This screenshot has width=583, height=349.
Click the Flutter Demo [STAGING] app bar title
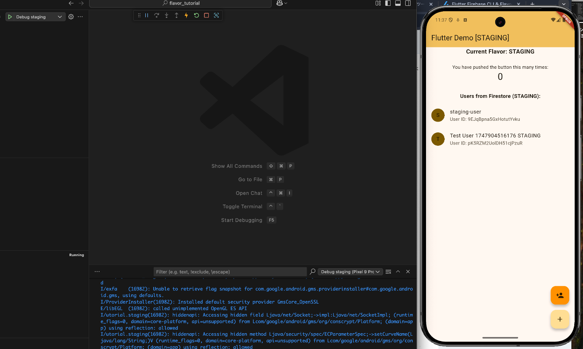(x=470, y=38)
